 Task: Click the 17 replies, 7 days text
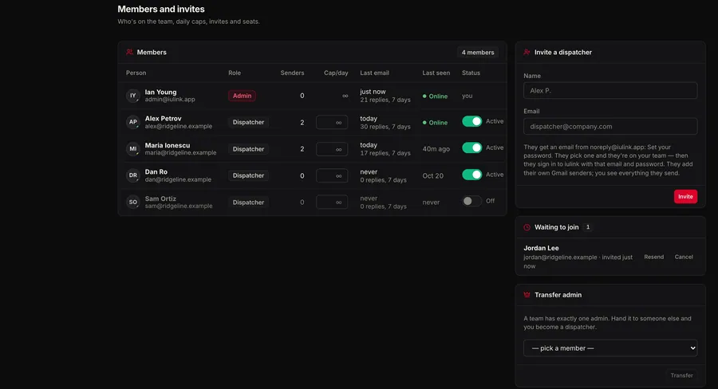(x=385, y=153)
